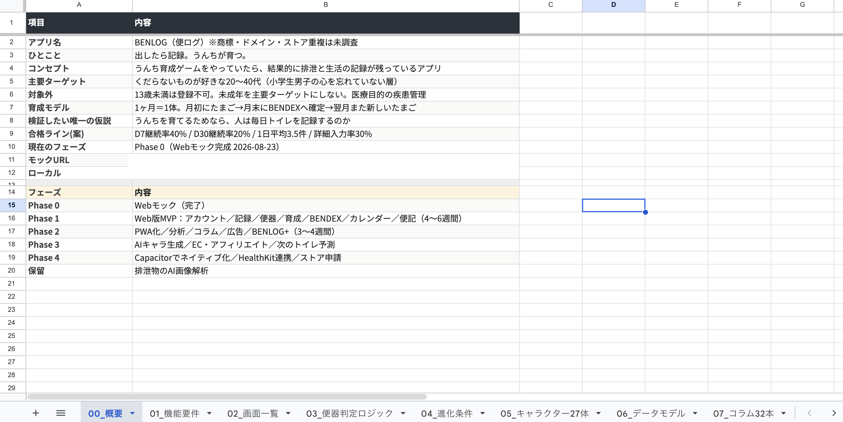Click the 内容 header cell in row 1
This screenshot has height=422, width=843.
(326, 22)
